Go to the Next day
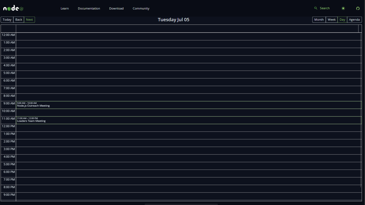Viewport: 365px width, 205px height. (x=29, y=20)
